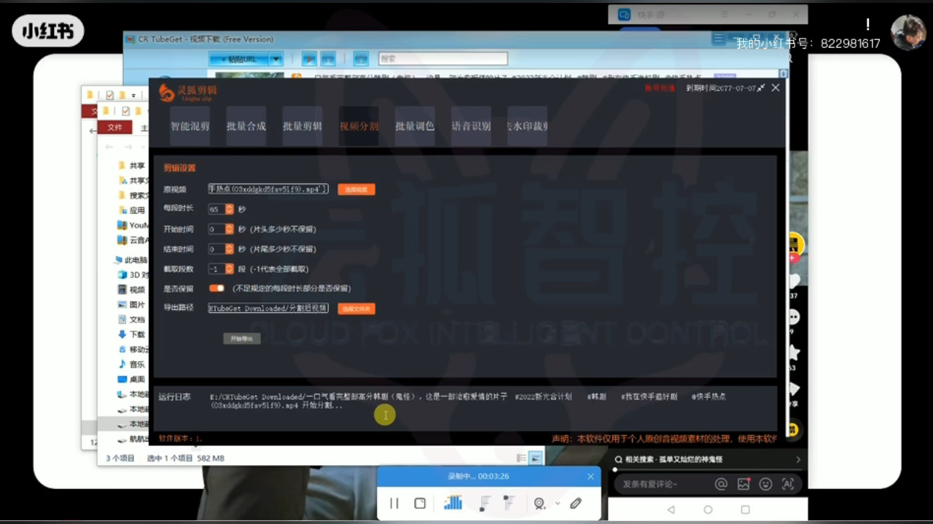Screen dimensions: 933x524
Task: Click the CR TubeGet search field
Action: tap(442, 59)
